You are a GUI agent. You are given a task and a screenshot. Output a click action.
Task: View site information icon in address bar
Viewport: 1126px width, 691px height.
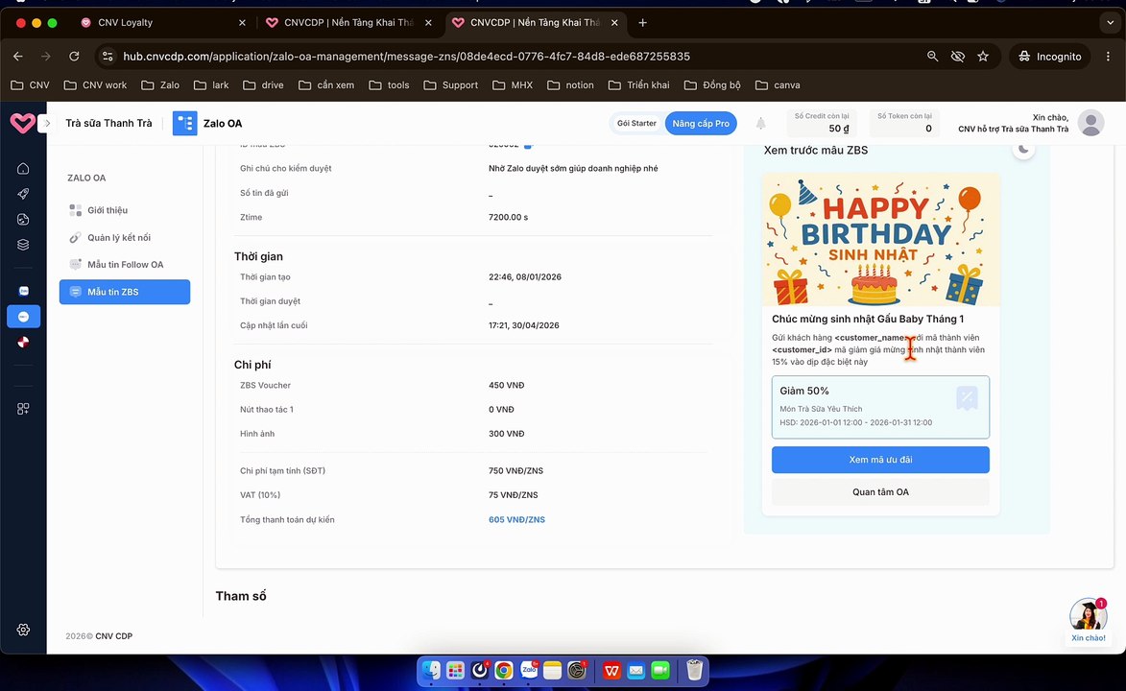tap(108, 56)
